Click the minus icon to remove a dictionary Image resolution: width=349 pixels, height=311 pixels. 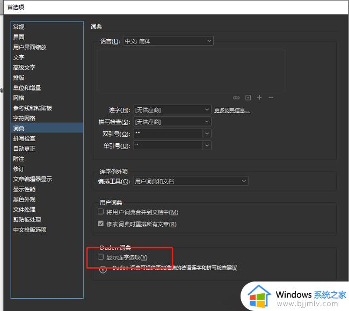[271, 98]
